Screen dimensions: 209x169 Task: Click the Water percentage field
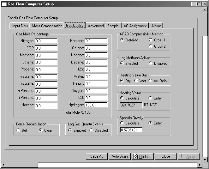point(96,76)
